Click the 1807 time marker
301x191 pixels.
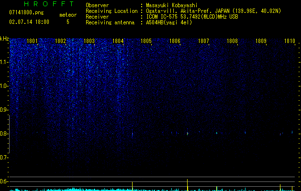[203, 41]
